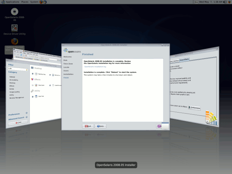Select General category in CompizConfig

(12, 77)
